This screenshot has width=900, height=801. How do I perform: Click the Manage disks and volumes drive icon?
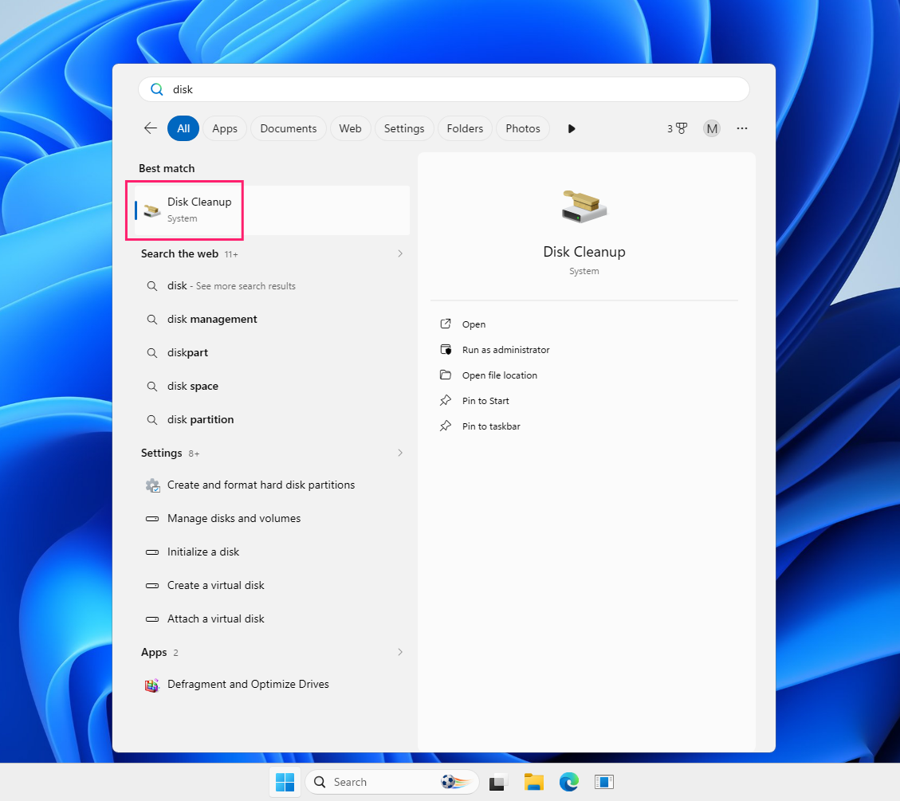[x=152, y=519]
